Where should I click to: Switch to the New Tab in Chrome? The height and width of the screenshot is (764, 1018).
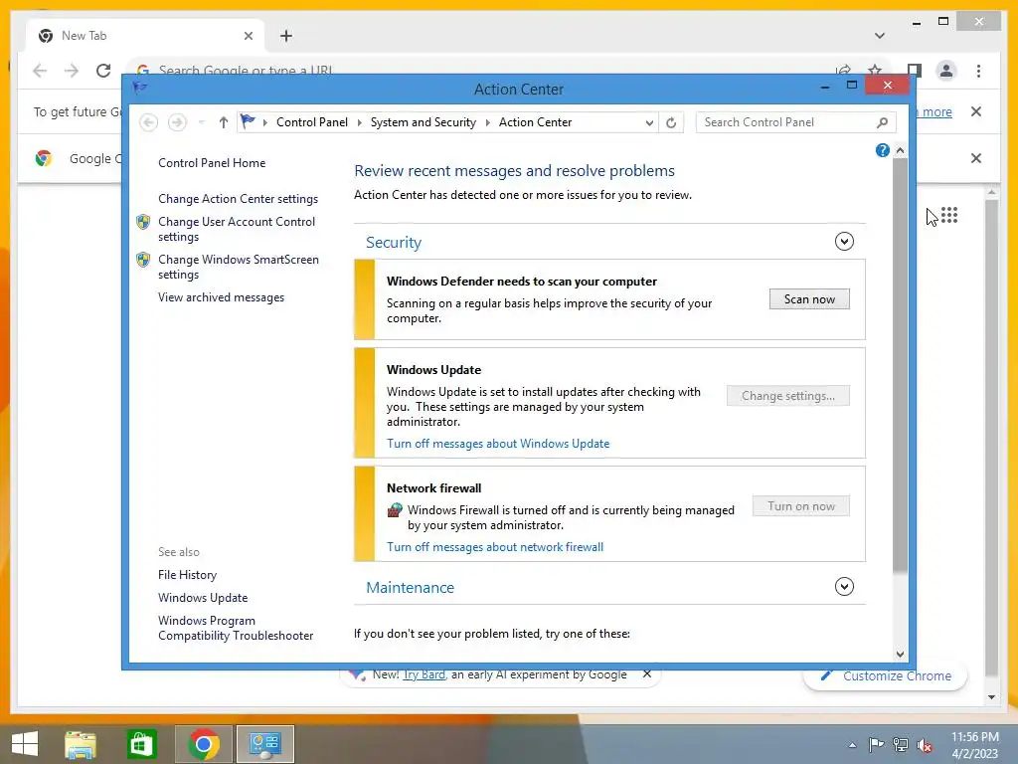pyautogui.click(x=145, y=36)
